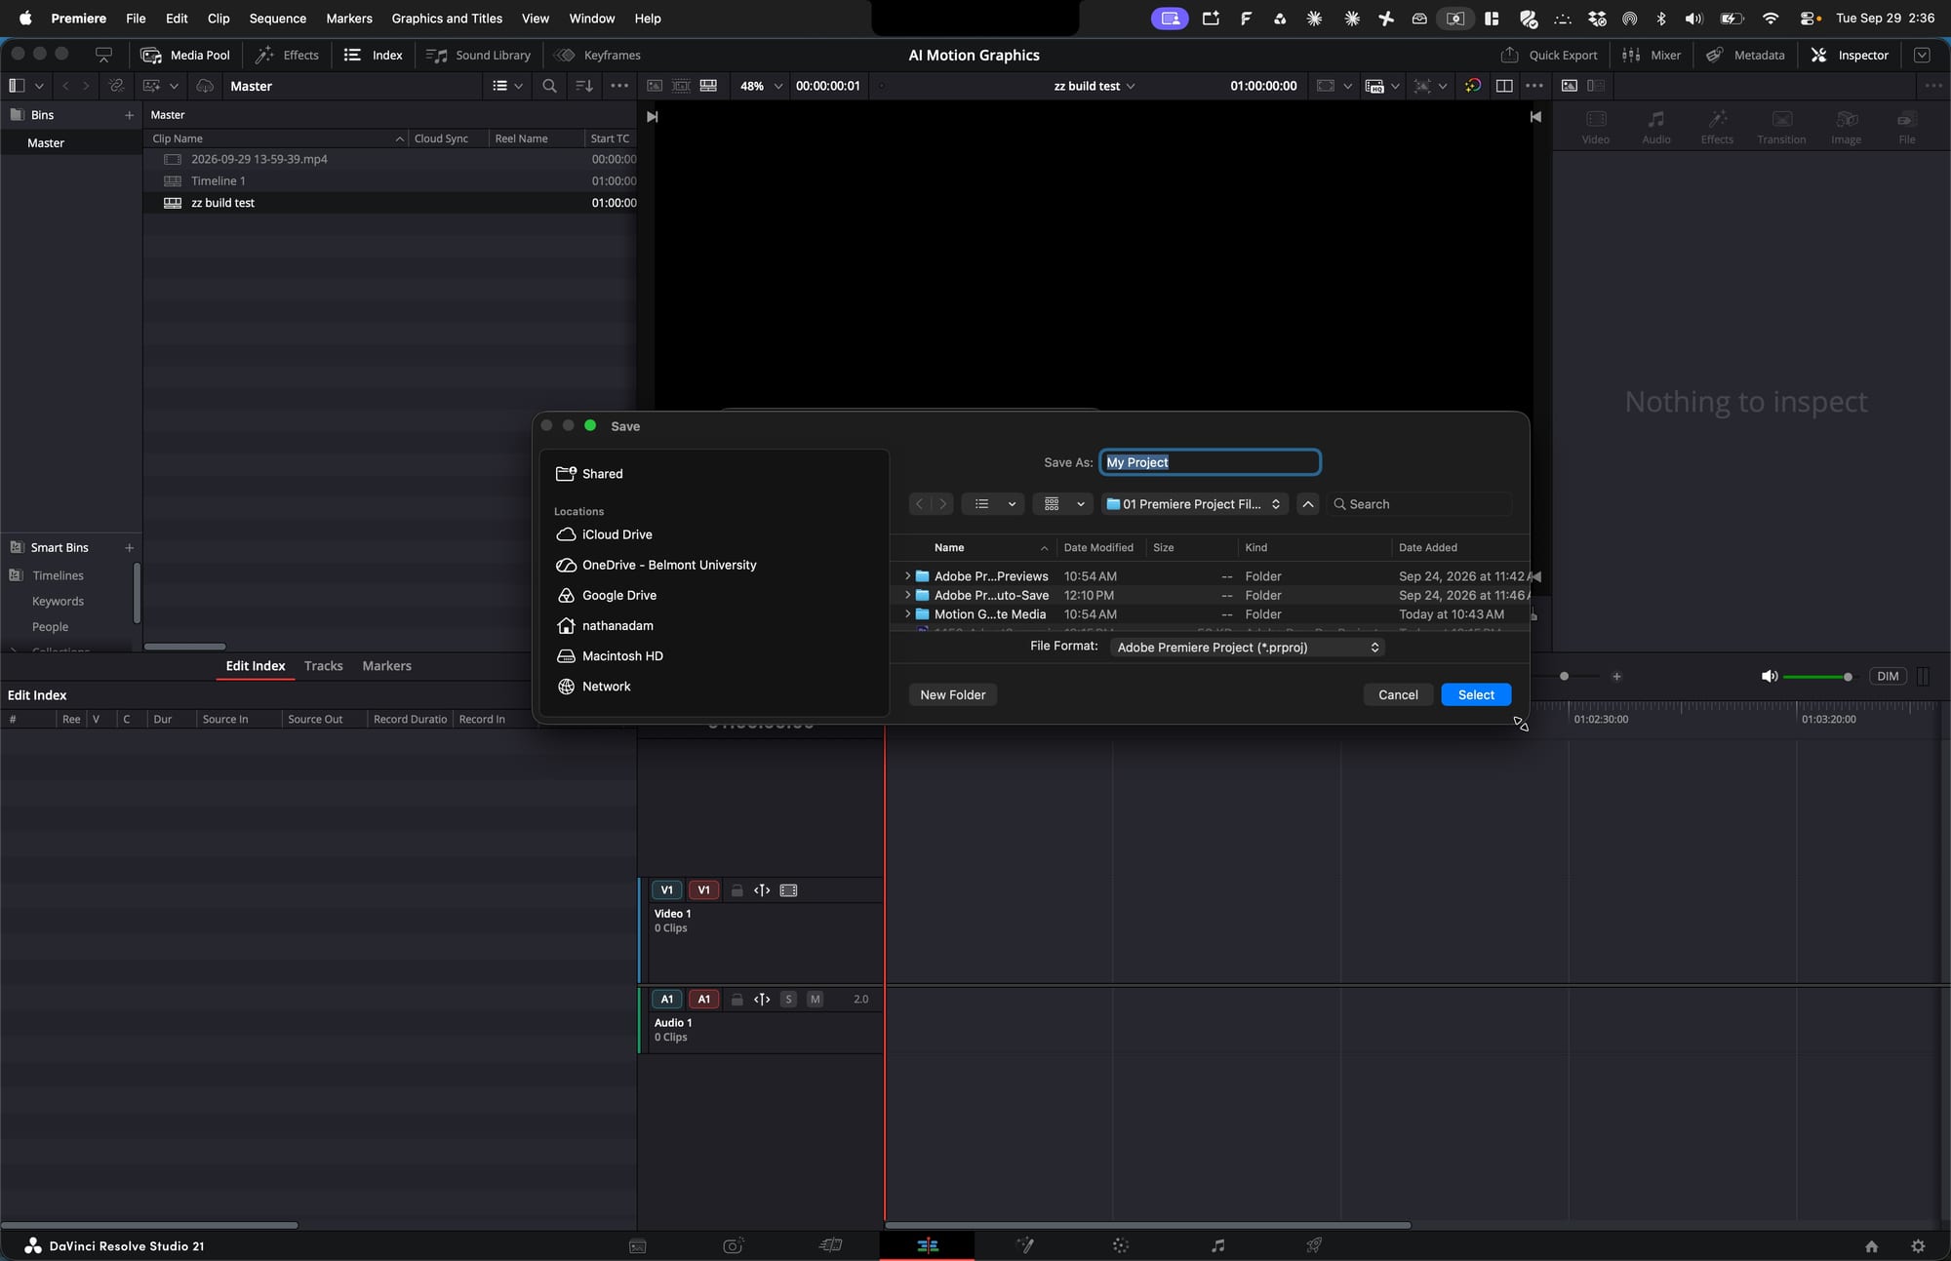Open the Color page icon

(x=1121, y=1245)
